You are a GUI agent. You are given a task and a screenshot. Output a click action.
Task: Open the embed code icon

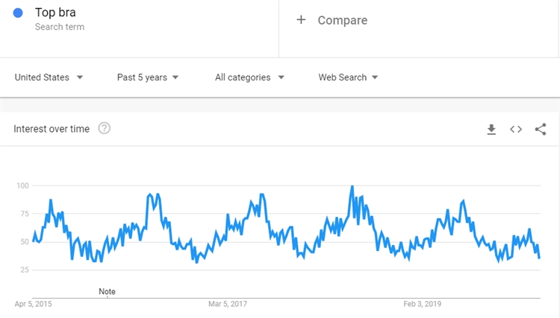516,130
